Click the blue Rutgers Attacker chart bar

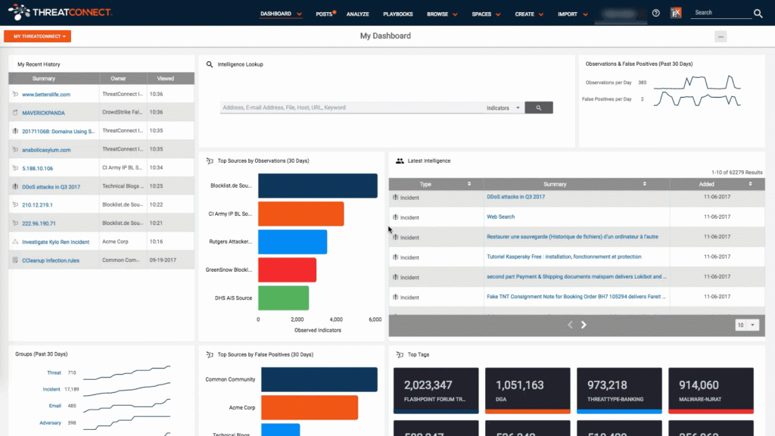point(292,241)
